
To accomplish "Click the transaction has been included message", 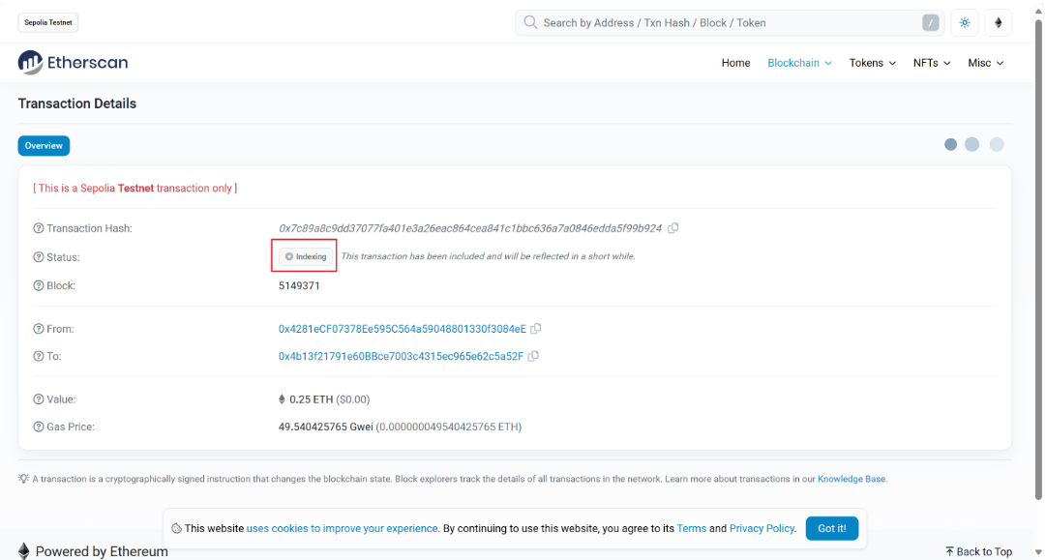I will tap(489, 256).
